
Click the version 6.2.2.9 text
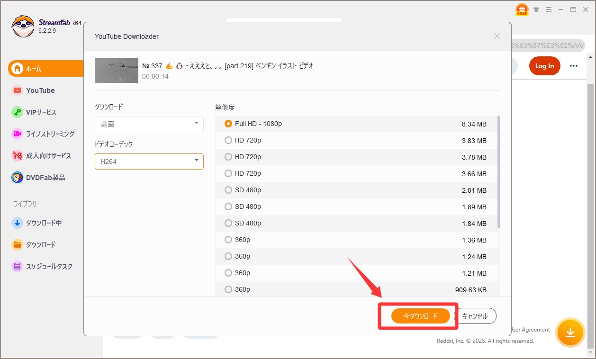click(x=47, y=31)
